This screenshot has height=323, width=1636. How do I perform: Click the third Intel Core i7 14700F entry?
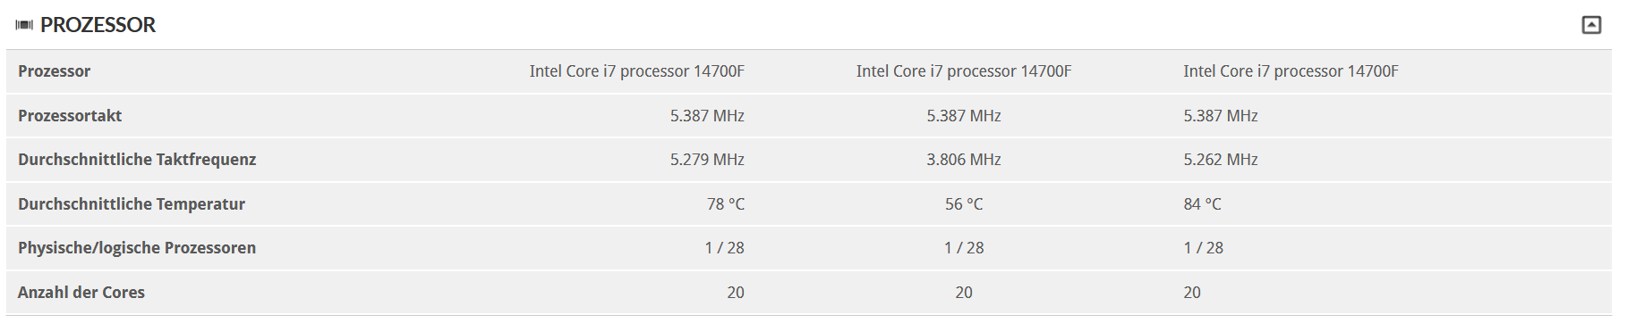click(1291, 71)
